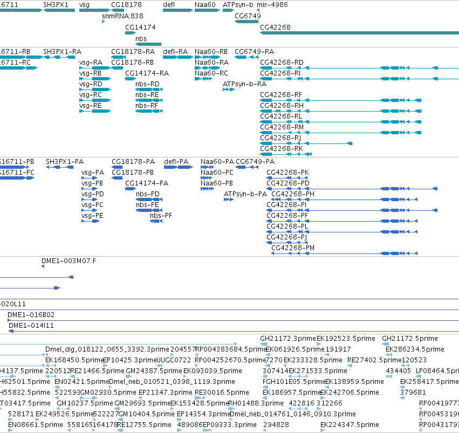This screenshot has height=433, width=459.
Task: Click the GH21172.3prime EST label
Action: 288,339
